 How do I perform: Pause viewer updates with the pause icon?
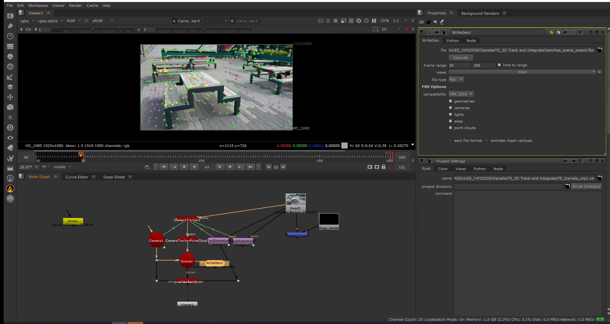[374, 21]
